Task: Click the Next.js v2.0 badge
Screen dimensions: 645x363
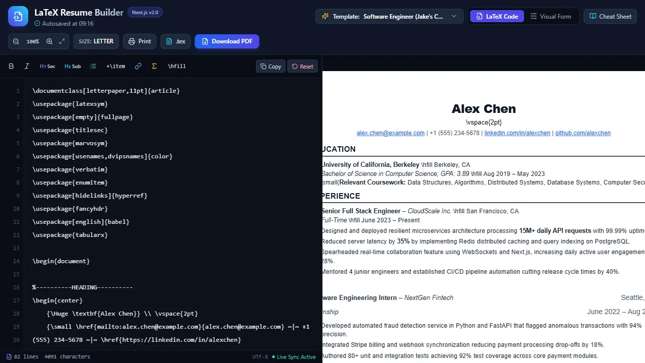Action: [145, 12]
